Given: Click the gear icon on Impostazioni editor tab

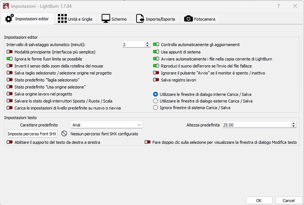Looking at the screenshot, I should pos(8,18).
